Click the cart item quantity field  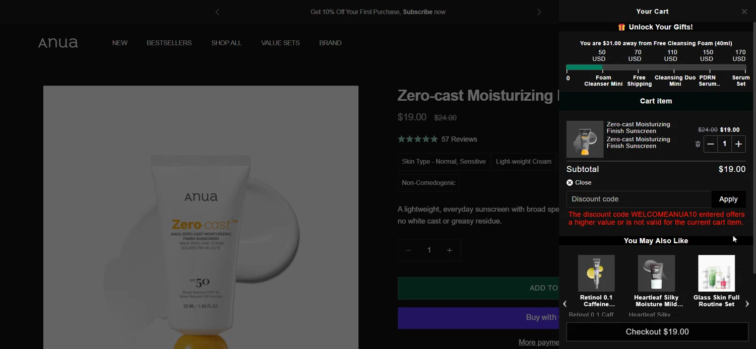coord(725,144)
